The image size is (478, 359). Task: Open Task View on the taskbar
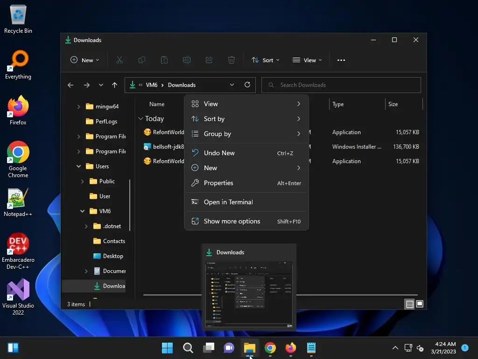pos(209,348)
